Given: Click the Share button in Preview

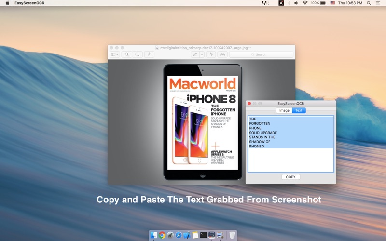Looking at the screenshot, I should pyautogui.click(x=150, y=54).
